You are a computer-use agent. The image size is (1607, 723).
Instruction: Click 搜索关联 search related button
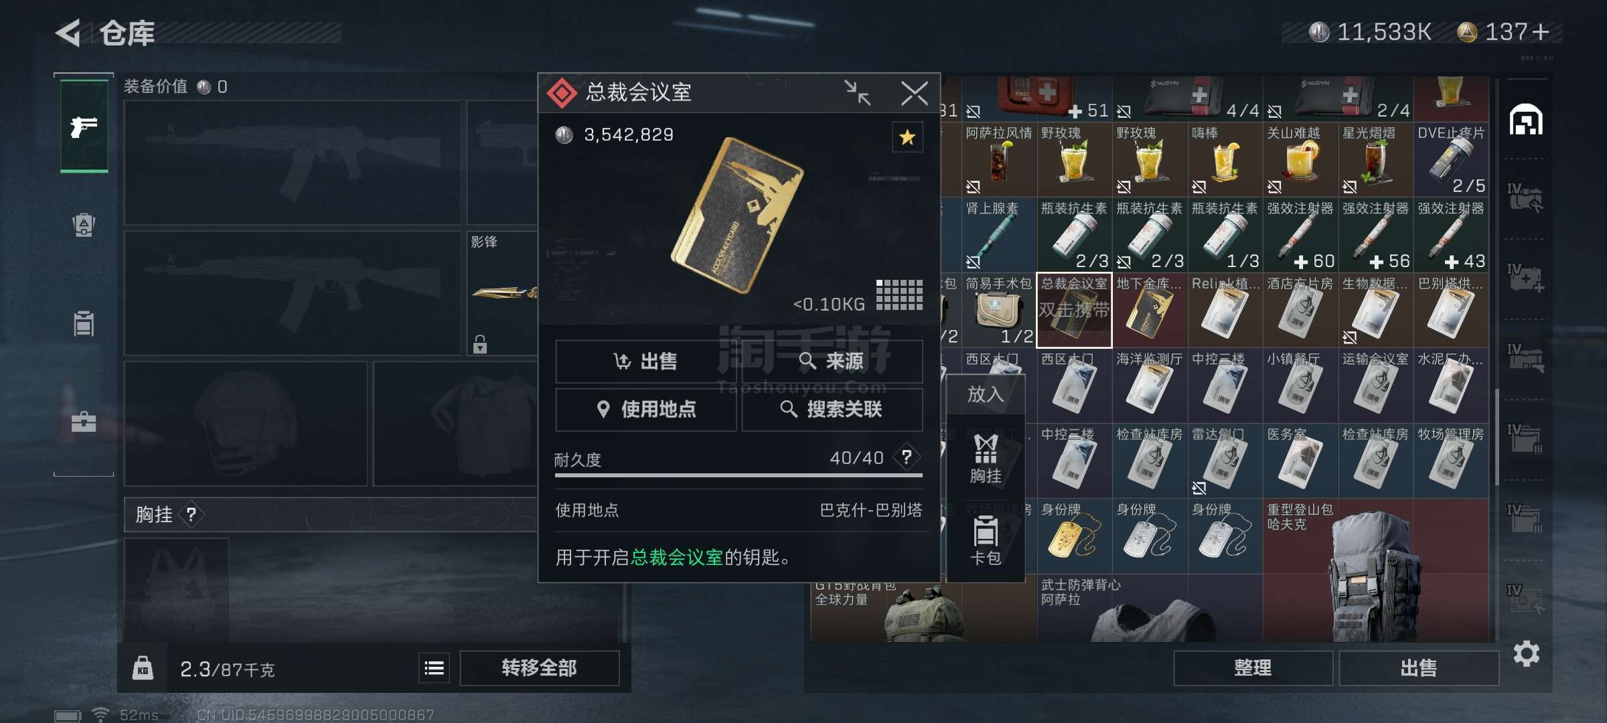pos(832,409)
